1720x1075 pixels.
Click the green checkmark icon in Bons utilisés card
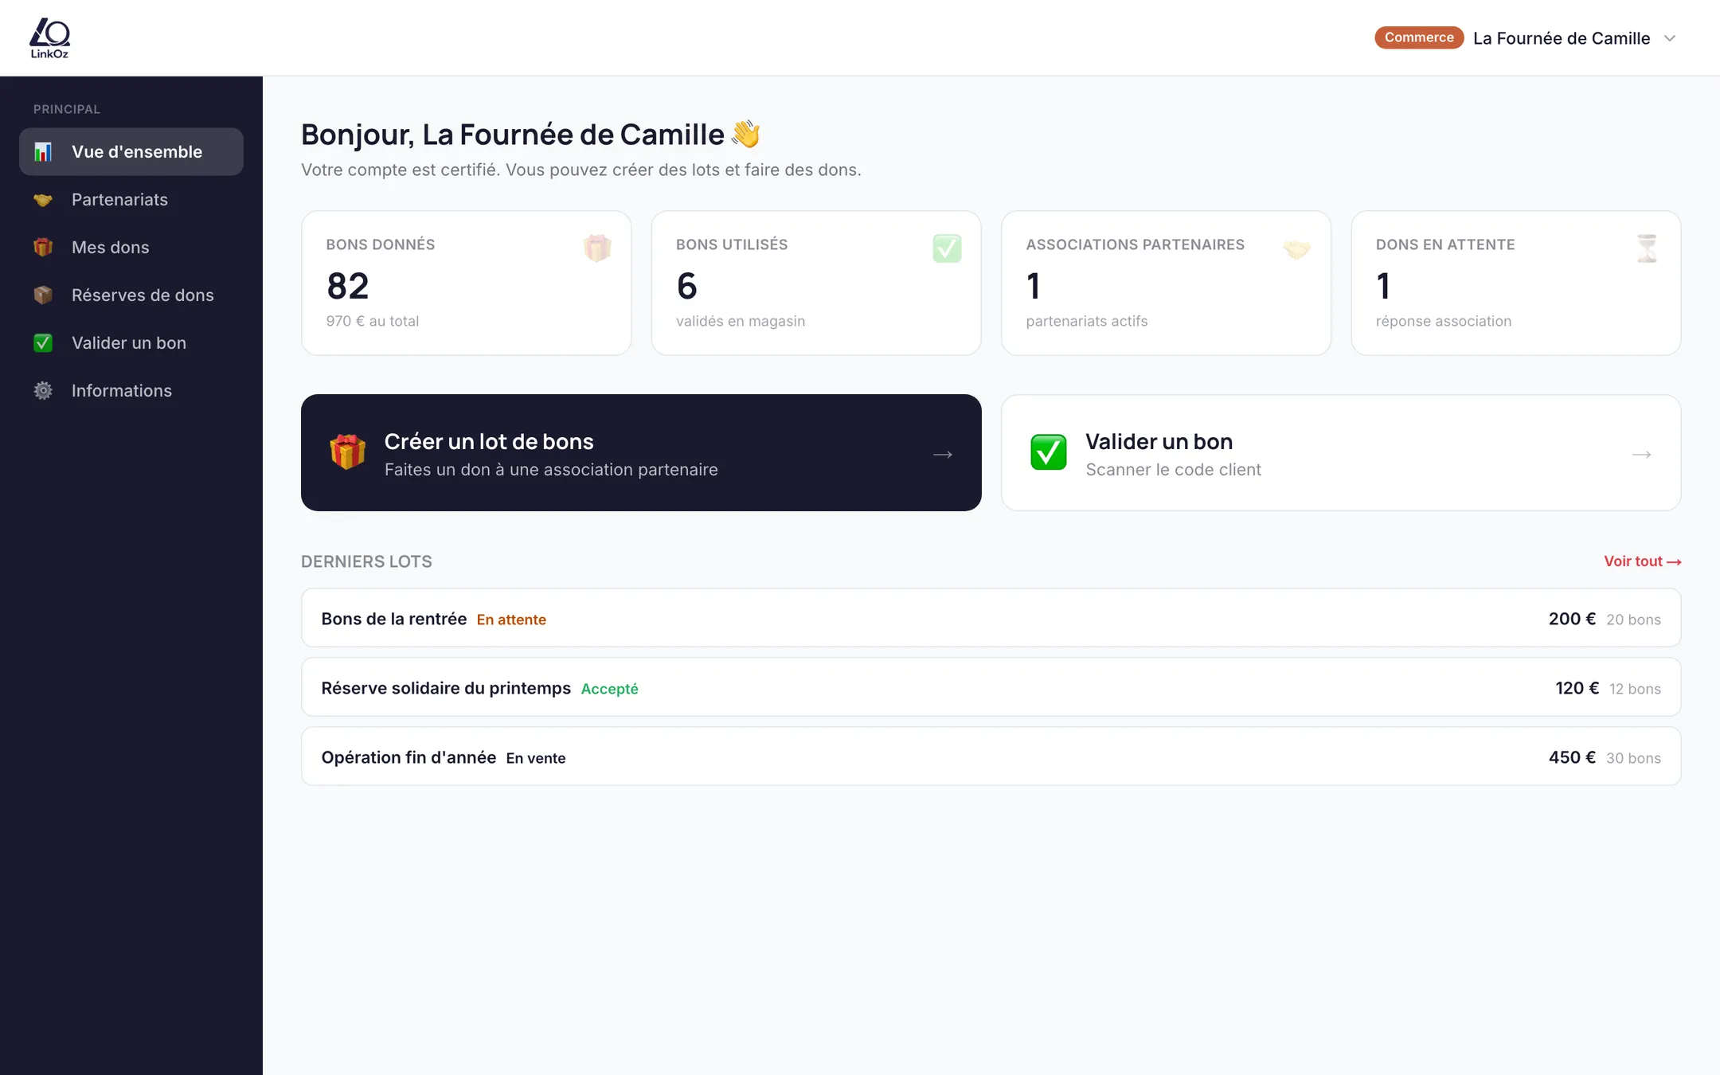tap(947, 248)
